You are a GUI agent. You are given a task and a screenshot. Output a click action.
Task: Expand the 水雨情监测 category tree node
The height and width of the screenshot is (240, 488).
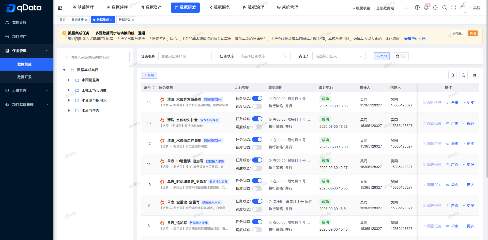69,80
